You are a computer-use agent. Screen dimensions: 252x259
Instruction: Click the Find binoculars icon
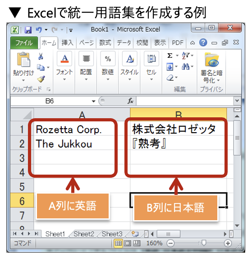pyautogui.click(x=186, y=67)
